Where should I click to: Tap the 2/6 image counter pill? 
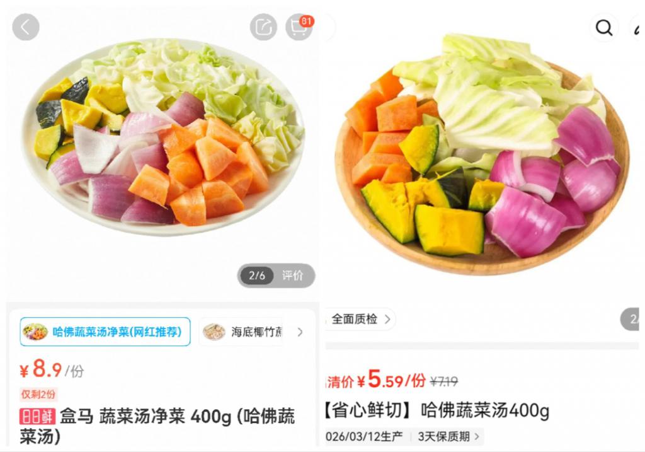257,275
